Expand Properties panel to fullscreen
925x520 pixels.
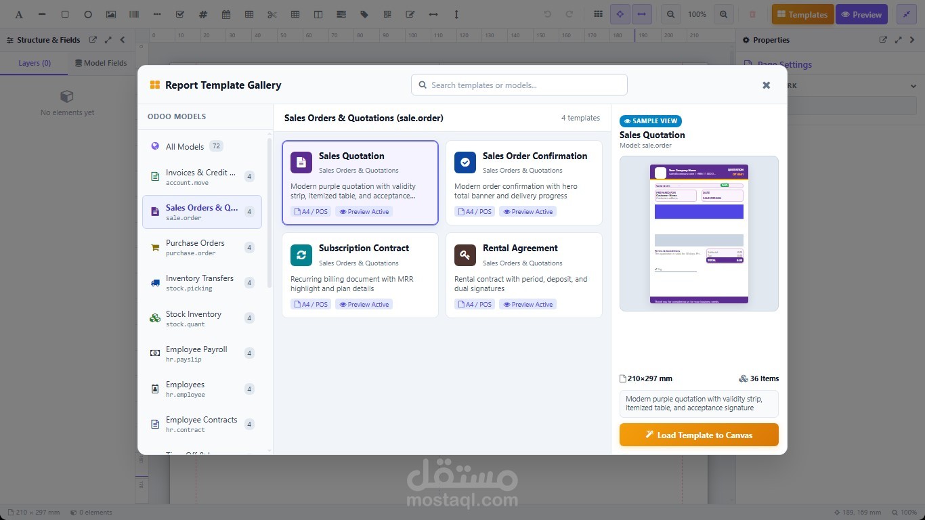898,40
